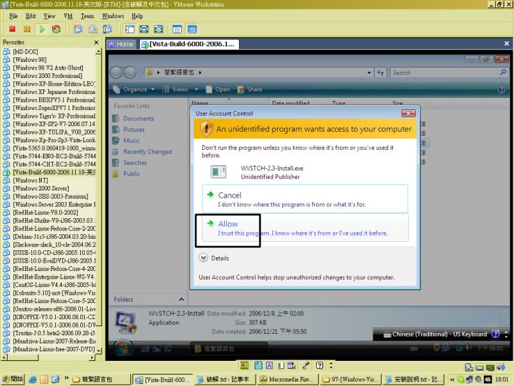Open the Help menu
The width and height of the screenshot is (514, 386).
coord(137,16)
